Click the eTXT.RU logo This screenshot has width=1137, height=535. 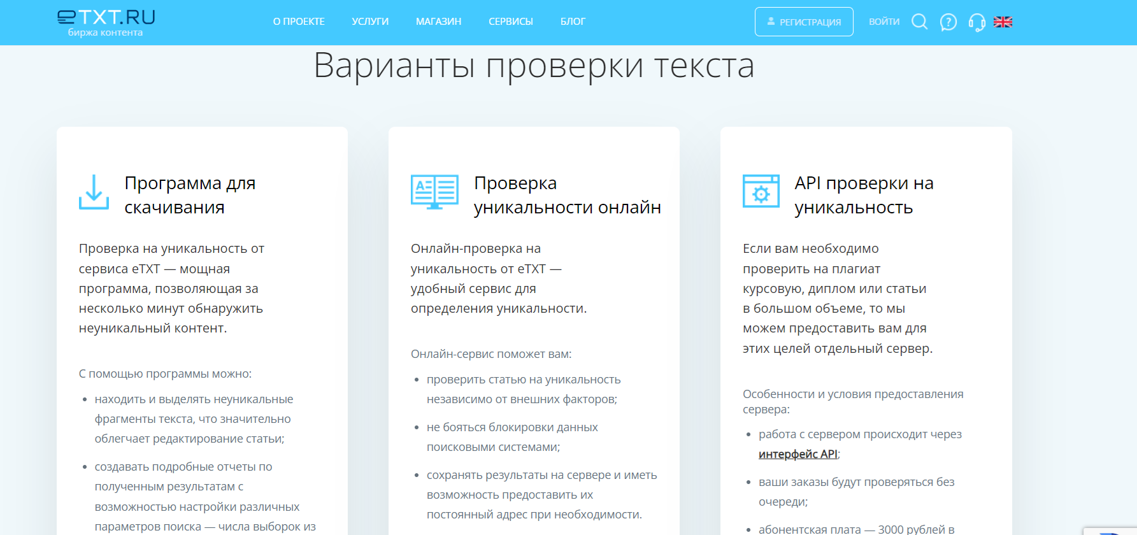click(x=106, y=23)
